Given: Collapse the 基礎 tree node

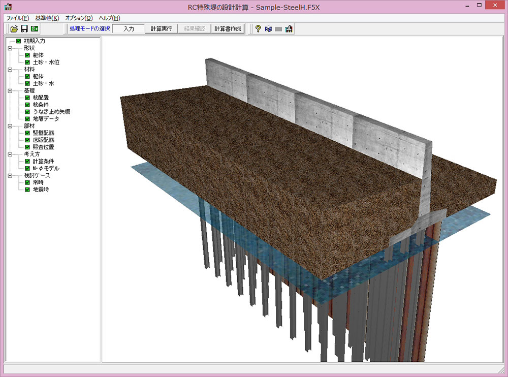Looking at the screenshot, I should coord(10,90).
